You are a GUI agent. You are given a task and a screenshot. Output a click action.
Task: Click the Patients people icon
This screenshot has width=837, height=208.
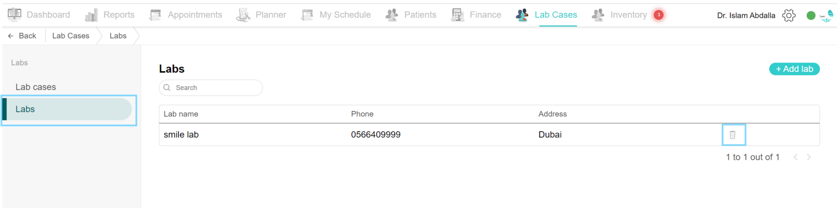(392, 15)
